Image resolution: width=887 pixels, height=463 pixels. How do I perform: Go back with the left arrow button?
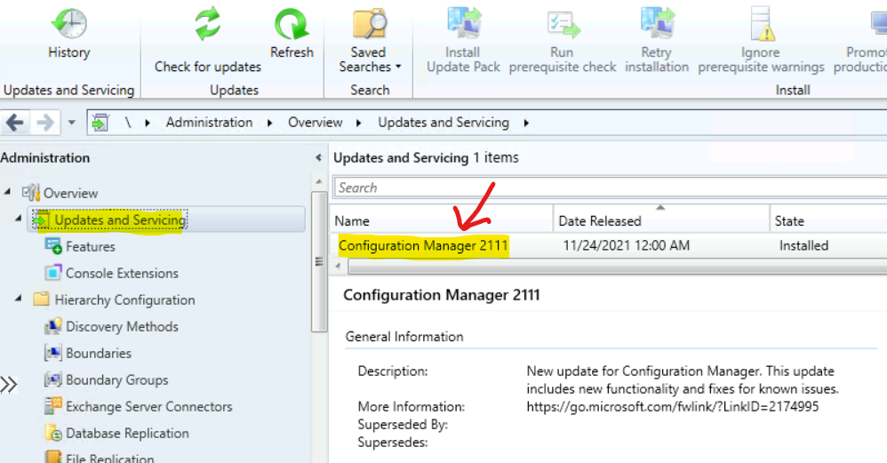pos(15,122)
